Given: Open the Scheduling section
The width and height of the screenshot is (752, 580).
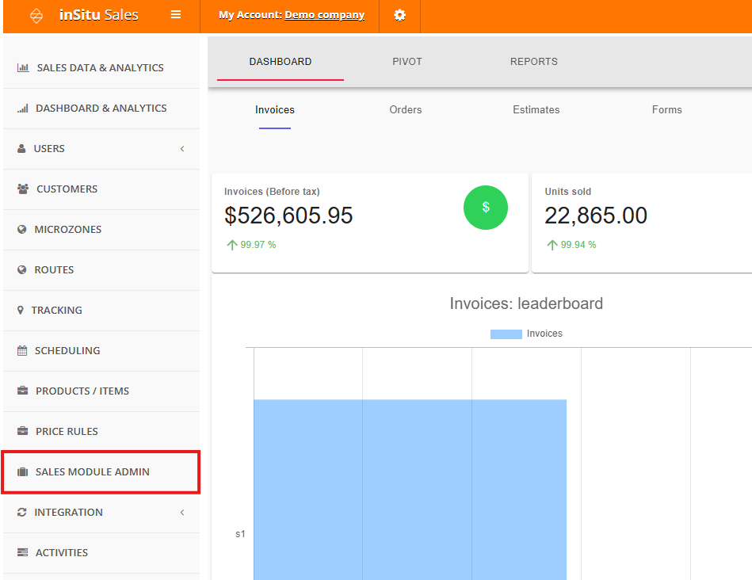Looking at the screenshot, I should pyautogui.click(x=101, y=351).
